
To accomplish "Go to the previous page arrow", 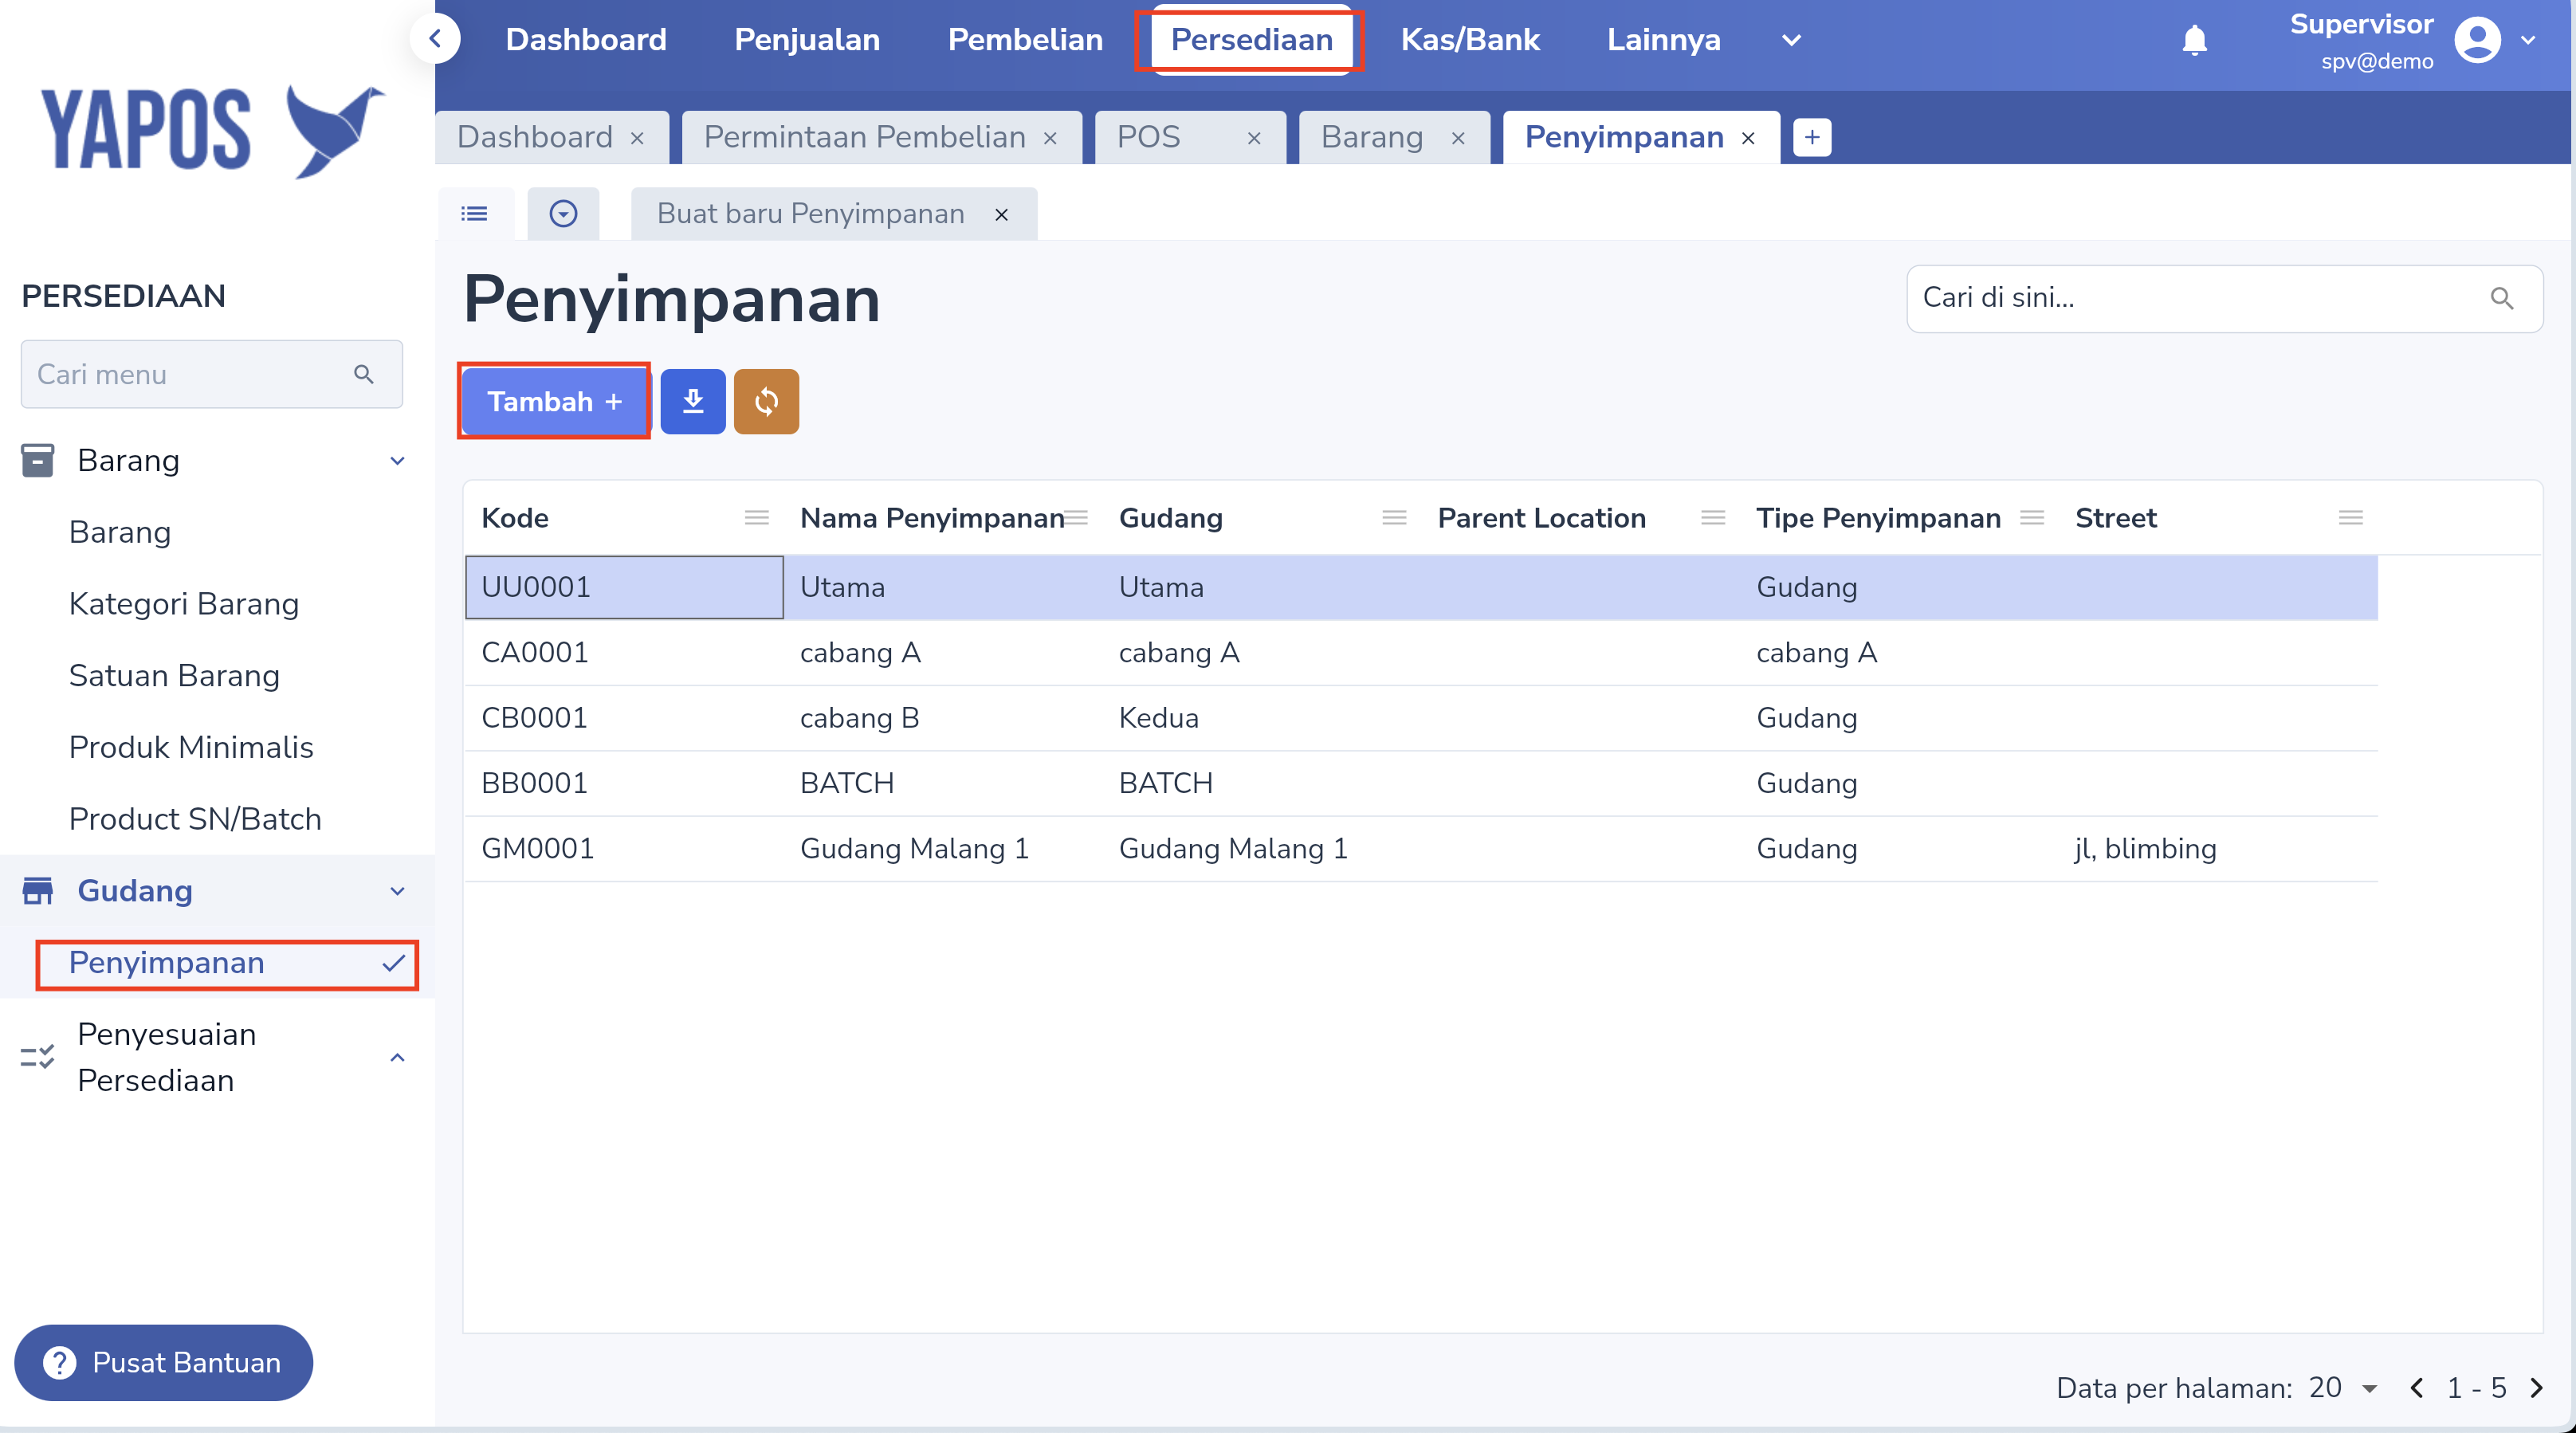I will (2417, 1387).
